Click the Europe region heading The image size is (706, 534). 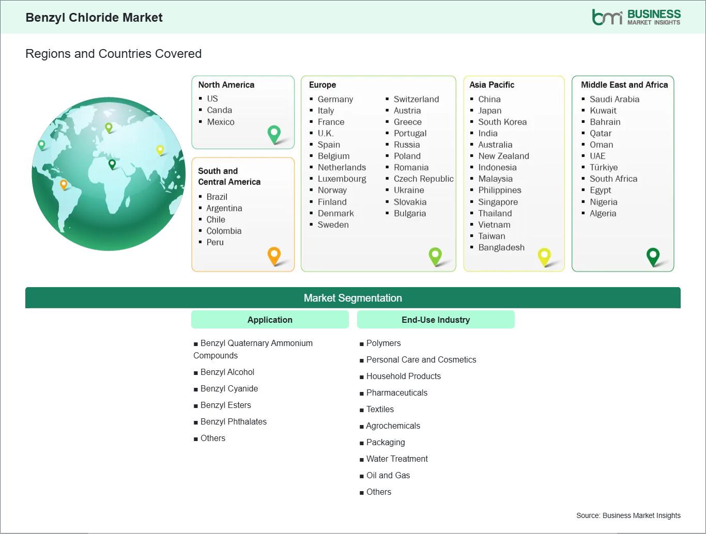[x=323, y=85]
